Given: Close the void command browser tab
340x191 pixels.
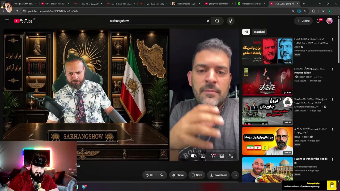Looking at the screenshot, I should click(232, 4).
